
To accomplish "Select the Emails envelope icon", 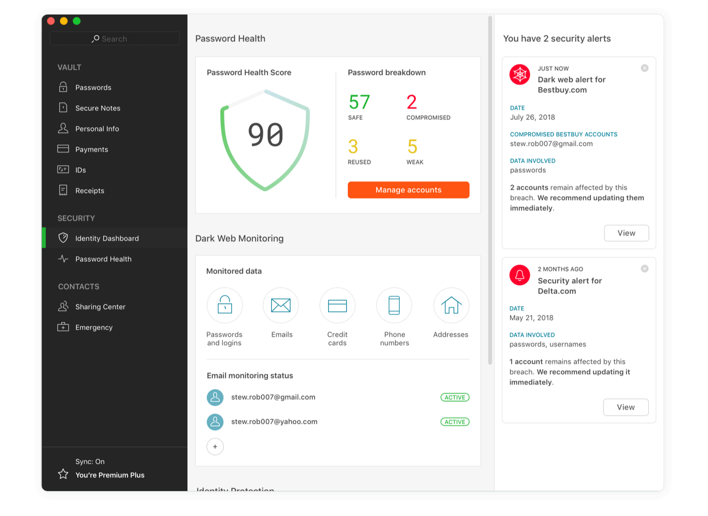I will 280,305.
